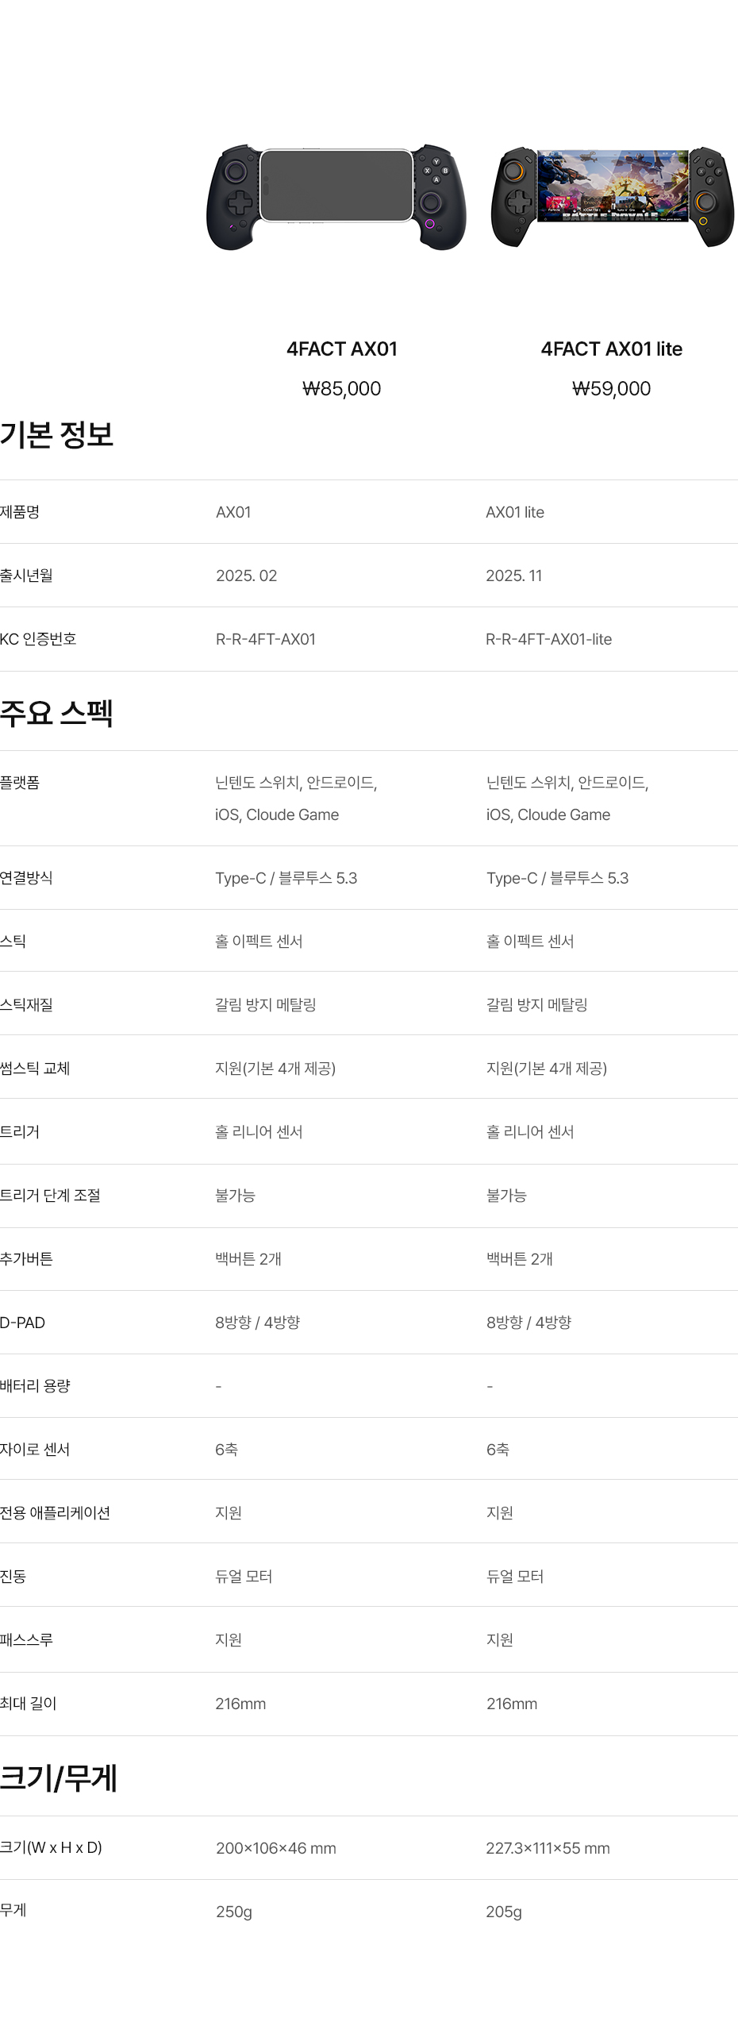Image resolution: width=738 pixels, height=2018 pixels.
Task: Select the 227.3×111×55 mm dimensions value
Action: pyautogui.click(x=548, y=1849)
